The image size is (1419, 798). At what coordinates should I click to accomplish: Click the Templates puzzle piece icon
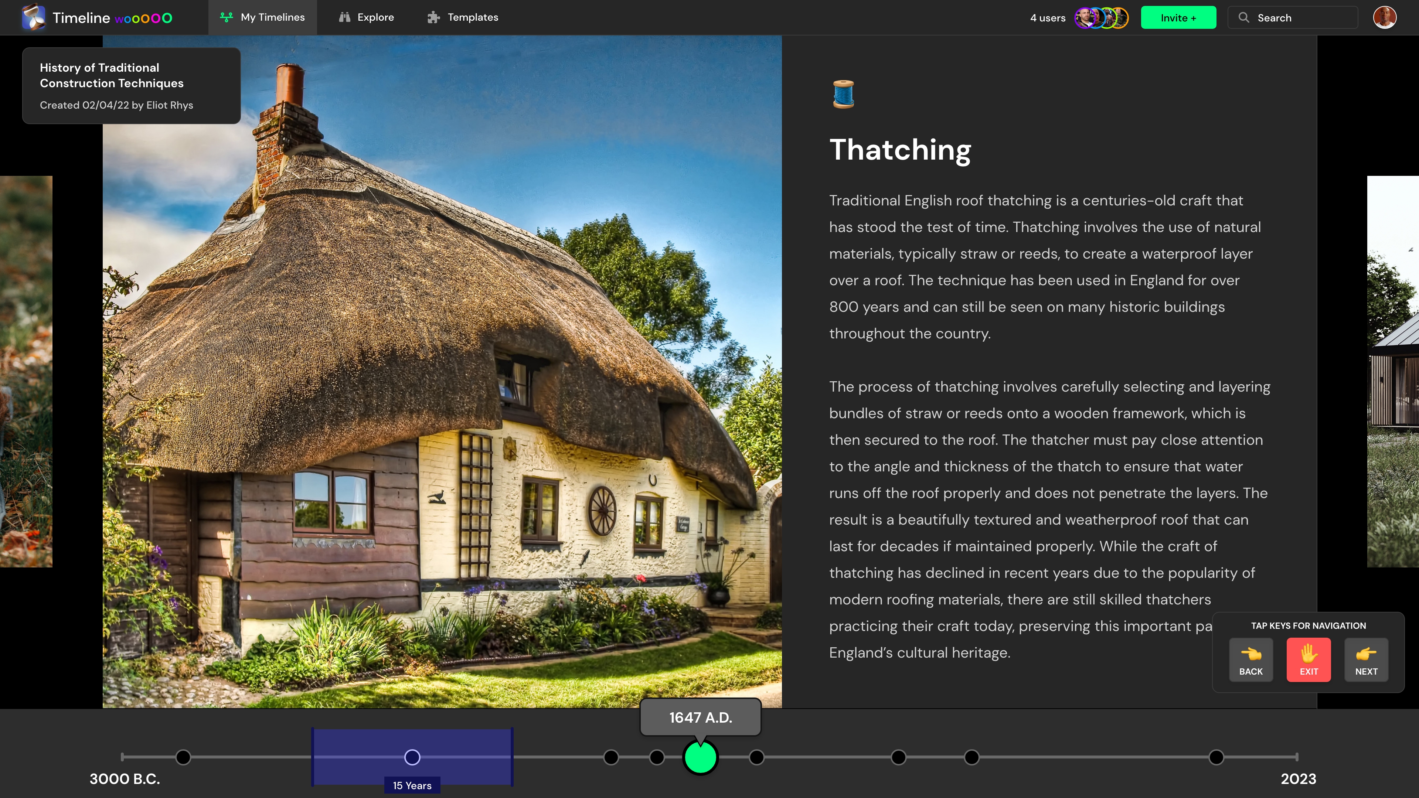tap(433, 17)
